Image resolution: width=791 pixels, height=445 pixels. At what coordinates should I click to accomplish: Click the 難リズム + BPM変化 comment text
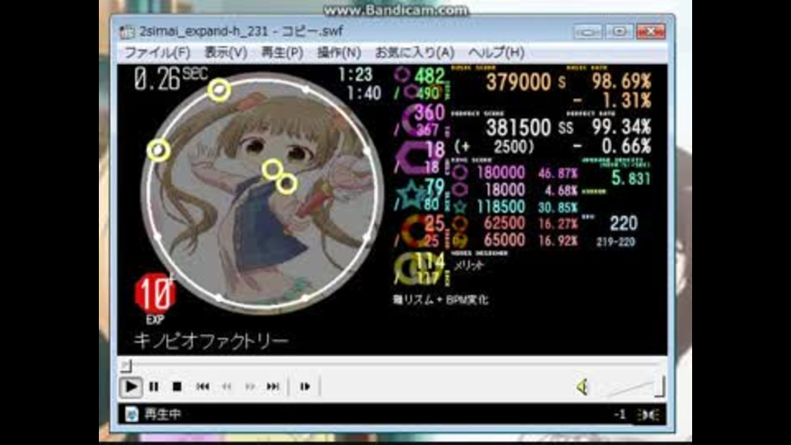pyautogui.click(x=440, y=300)
